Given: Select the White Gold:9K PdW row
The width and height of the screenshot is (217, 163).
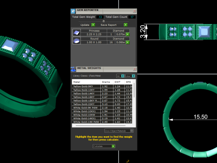Looking at the screenshot, I should (x=102, y=108).
